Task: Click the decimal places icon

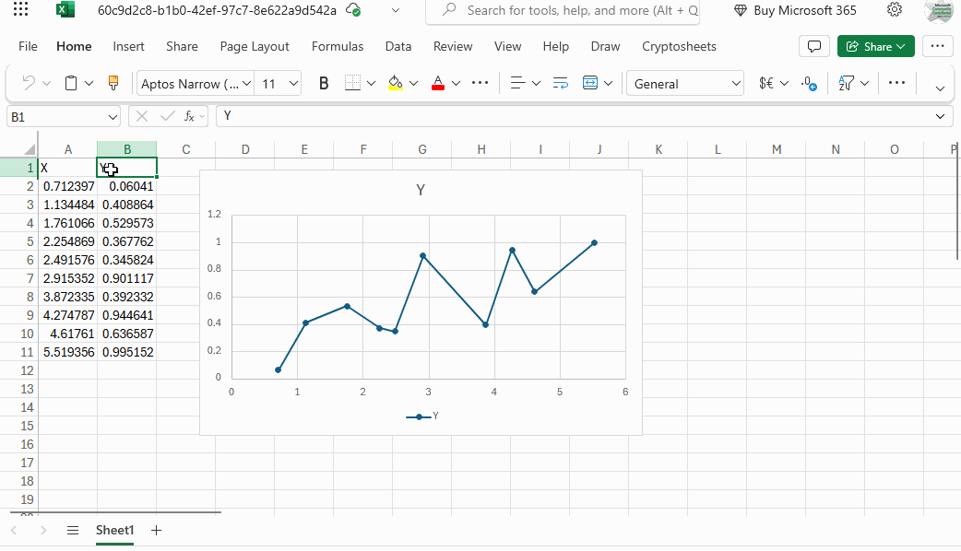Action: point(809,83)
